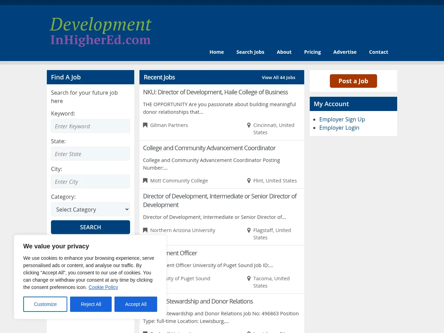444x333 pixels.
Task: Open Employer Login link
Action: [x=339, y=128]
